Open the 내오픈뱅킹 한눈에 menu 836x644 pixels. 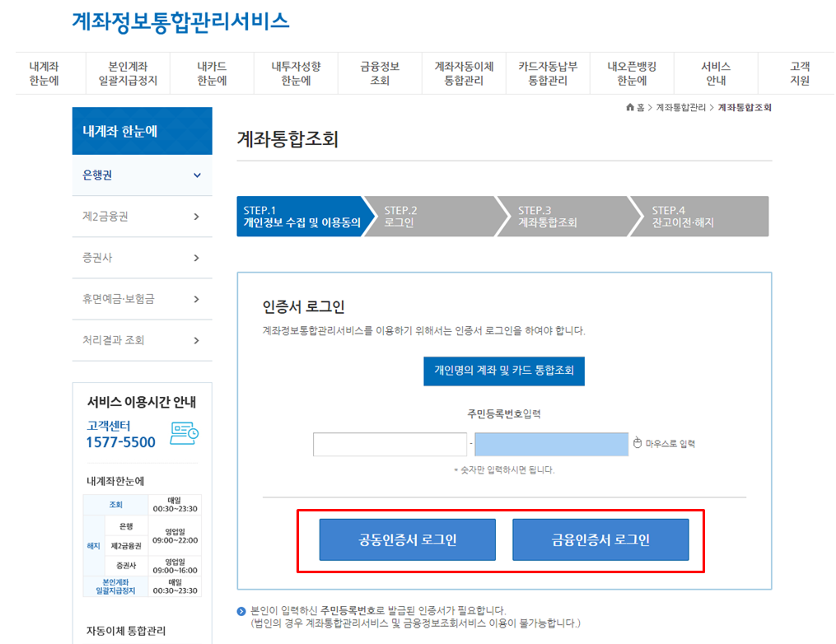click(x=632, y=72)
